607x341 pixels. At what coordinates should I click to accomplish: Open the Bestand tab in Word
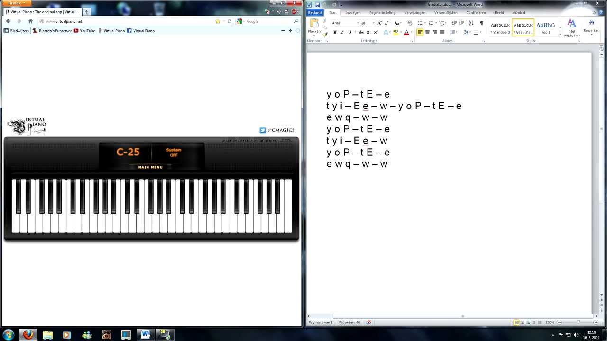click(x=314, y=13)
